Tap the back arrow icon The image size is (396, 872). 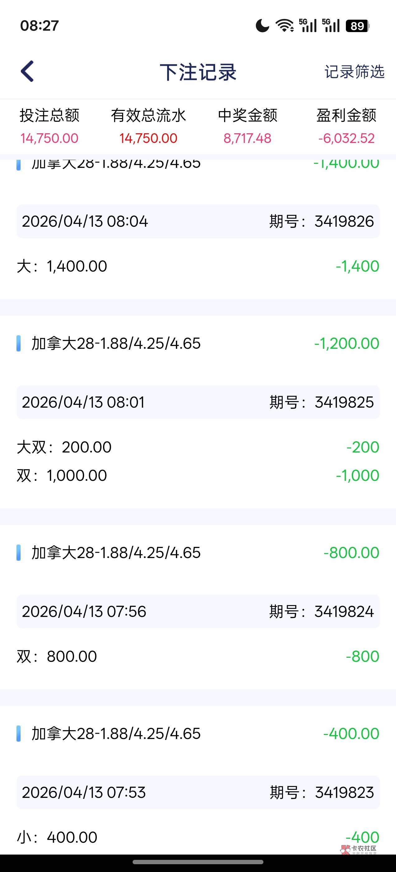click(27, 71)
